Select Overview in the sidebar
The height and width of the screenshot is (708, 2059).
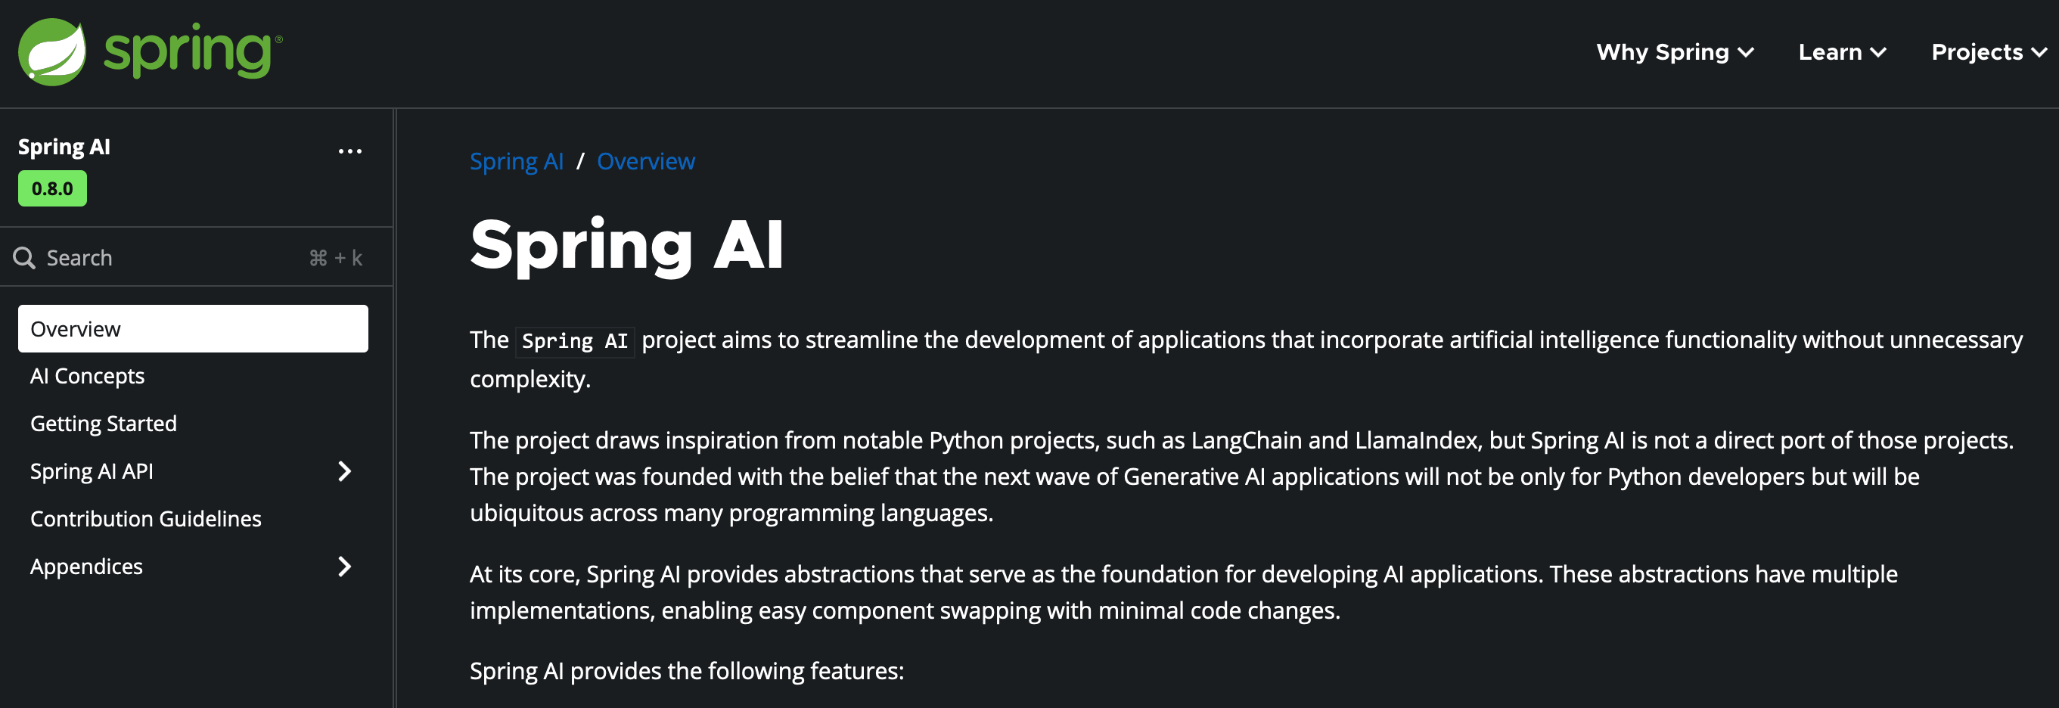pos(194,328)
